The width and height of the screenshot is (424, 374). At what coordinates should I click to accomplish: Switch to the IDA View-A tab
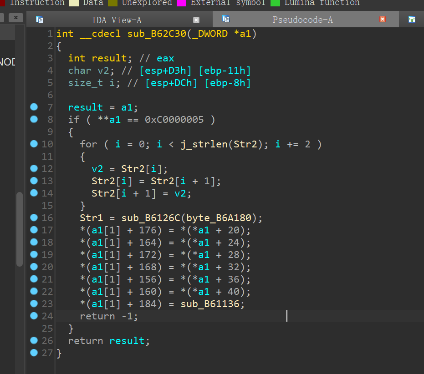[117, 20]
